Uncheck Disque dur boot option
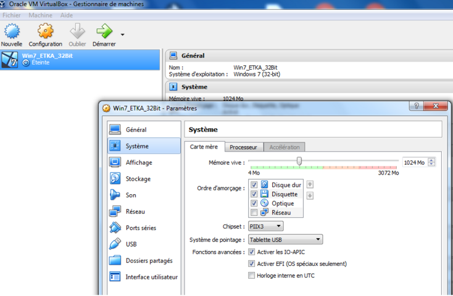 click(254, 185)
